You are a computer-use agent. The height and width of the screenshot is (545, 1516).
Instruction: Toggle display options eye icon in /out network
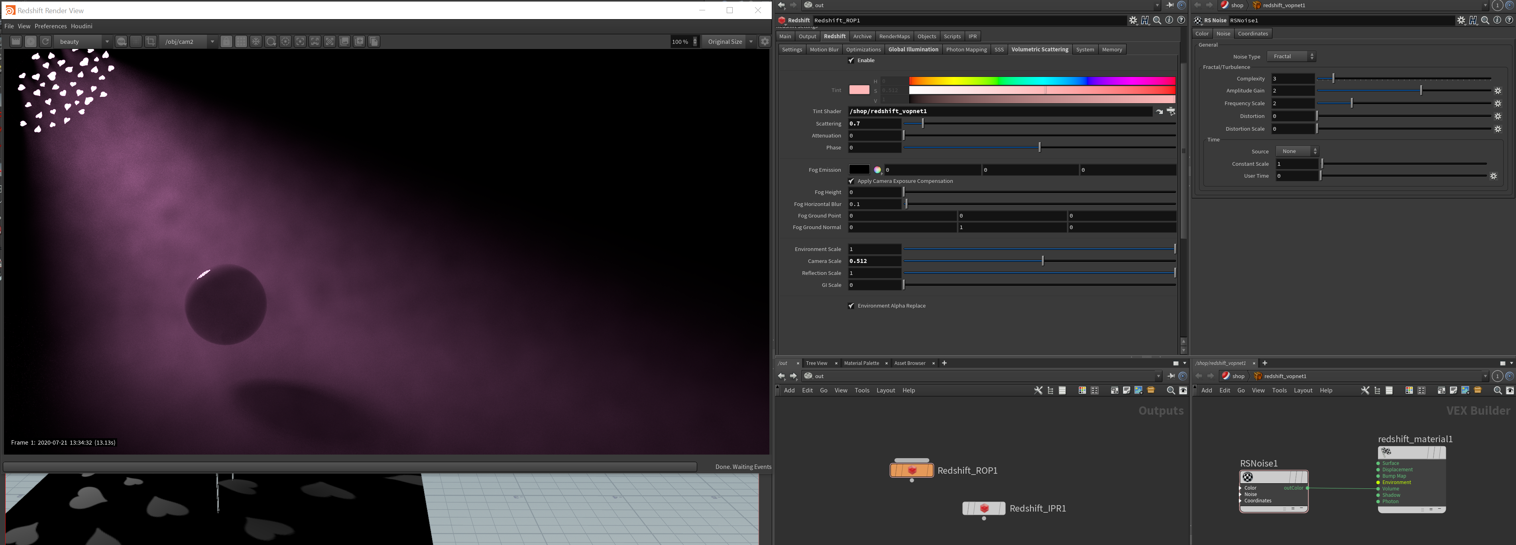pyautogui.click(x=1183, y=390)
